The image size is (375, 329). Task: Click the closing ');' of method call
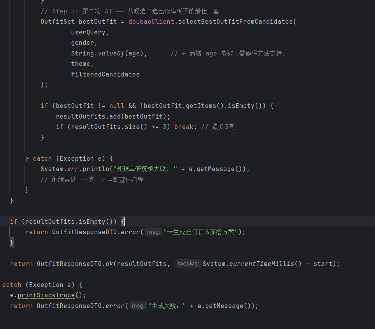tap(44, 85)
